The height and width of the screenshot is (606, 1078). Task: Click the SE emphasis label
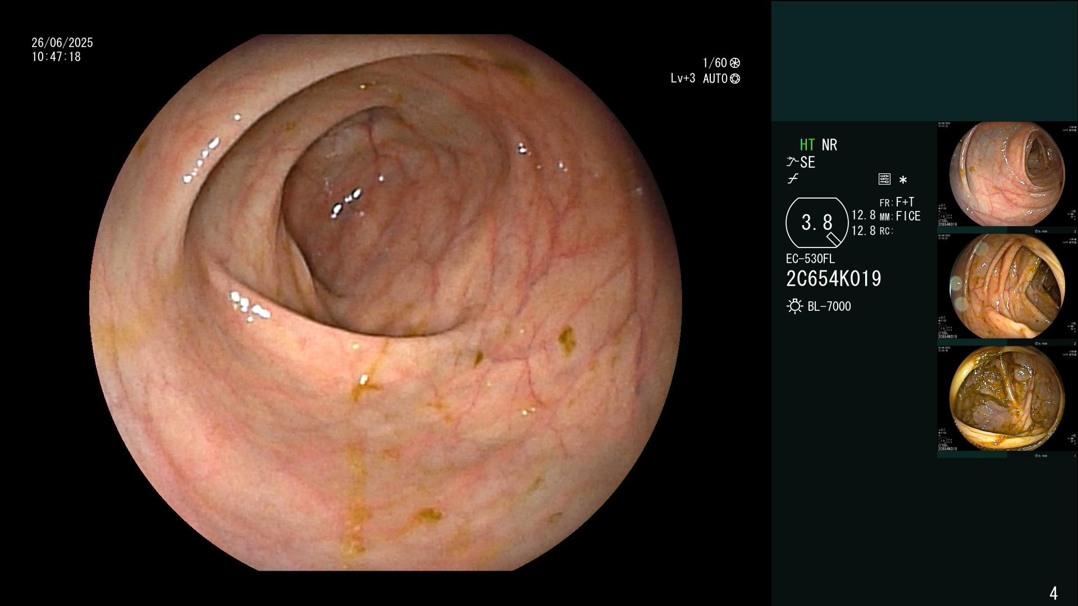807,162
